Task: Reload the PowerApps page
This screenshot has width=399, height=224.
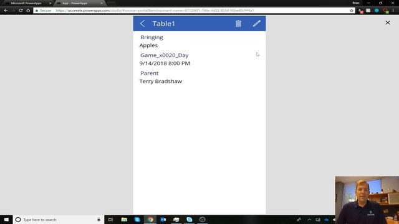Action: pyautogui.click(x=21, y=11)
